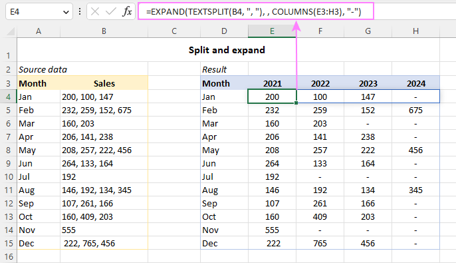Click cell with '160, 409, 203'
This screenshot has height=263, width=456.
[x=104, y=216]
